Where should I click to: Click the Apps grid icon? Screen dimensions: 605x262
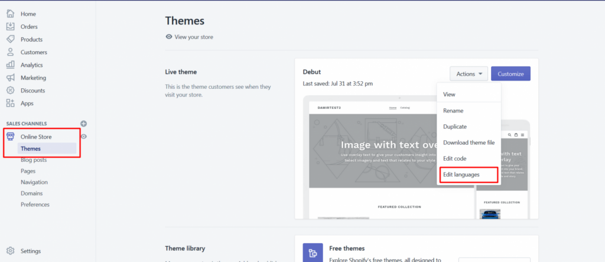(11, 103)
